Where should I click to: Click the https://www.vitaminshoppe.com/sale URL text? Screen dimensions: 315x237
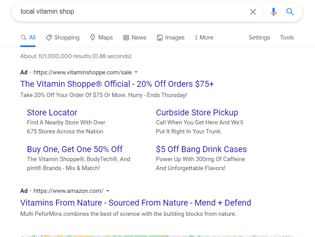tap(82, 72)
